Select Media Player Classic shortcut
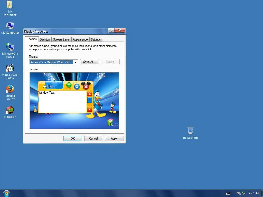 tap(10, 72)
